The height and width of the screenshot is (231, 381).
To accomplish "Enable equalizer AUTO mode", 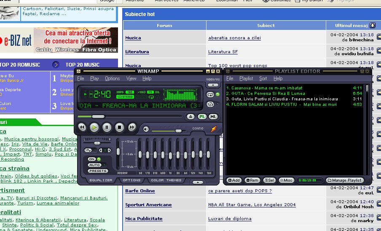I will point(94,165).
